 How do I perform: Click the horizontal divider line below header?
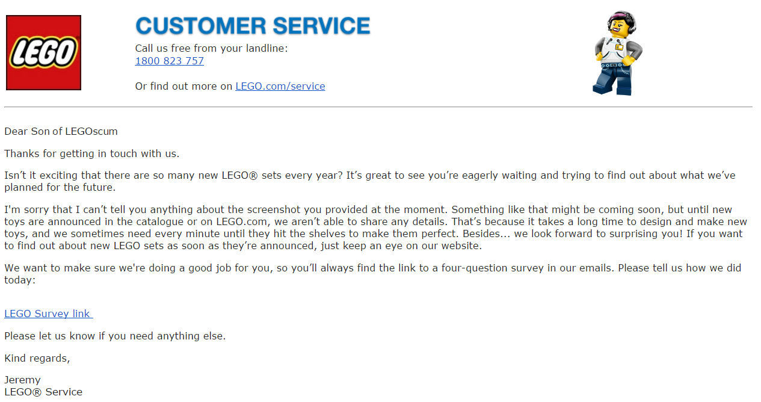(378, 107)
